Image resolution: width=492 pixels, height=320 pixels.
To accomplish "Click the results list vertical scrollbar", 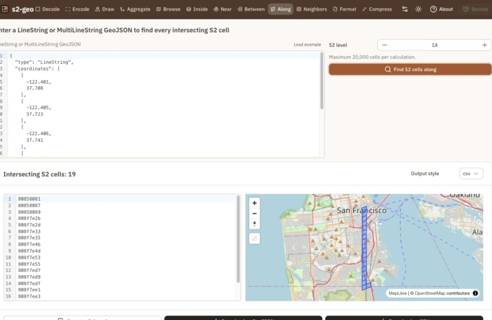I will (x=238, y=239).
